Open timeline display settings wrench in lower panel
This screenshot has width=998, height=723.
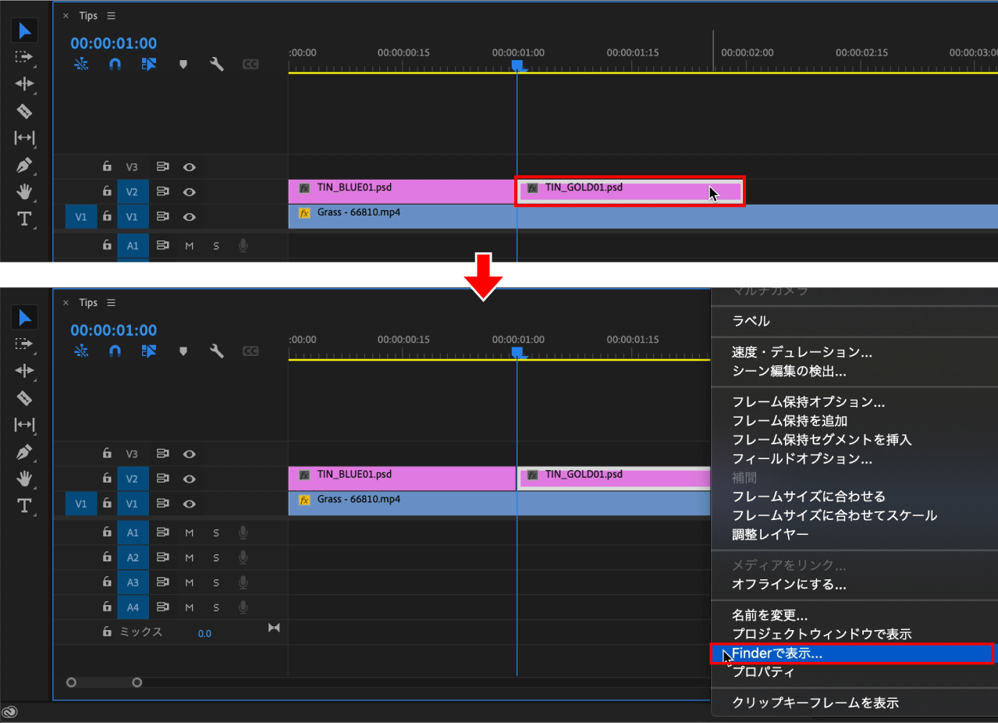click(x=217, y=351)
